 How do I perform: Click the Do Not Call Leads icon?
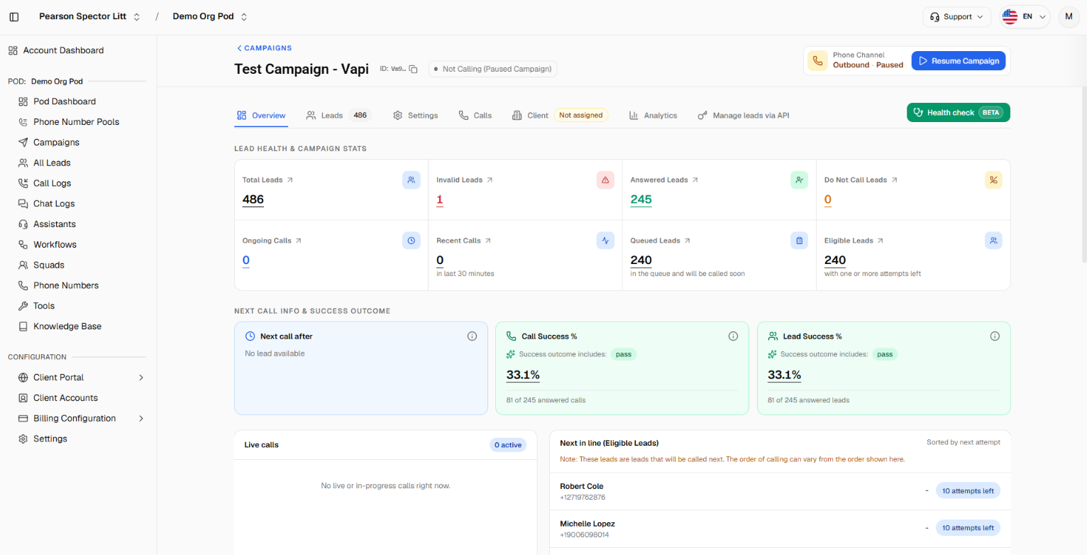(993, 180)
